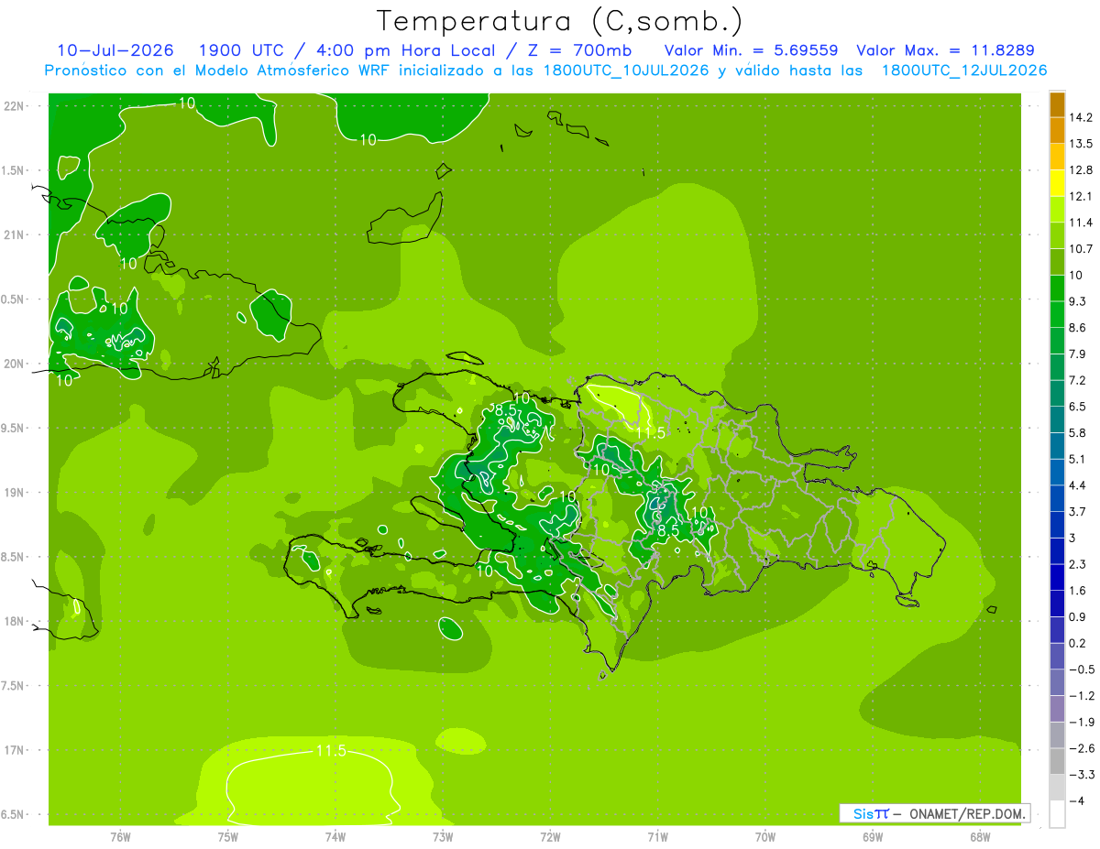1100x849 pixels.
Task: Click the "11.5" contour label near 17N
Action: [x=331, y=751]
